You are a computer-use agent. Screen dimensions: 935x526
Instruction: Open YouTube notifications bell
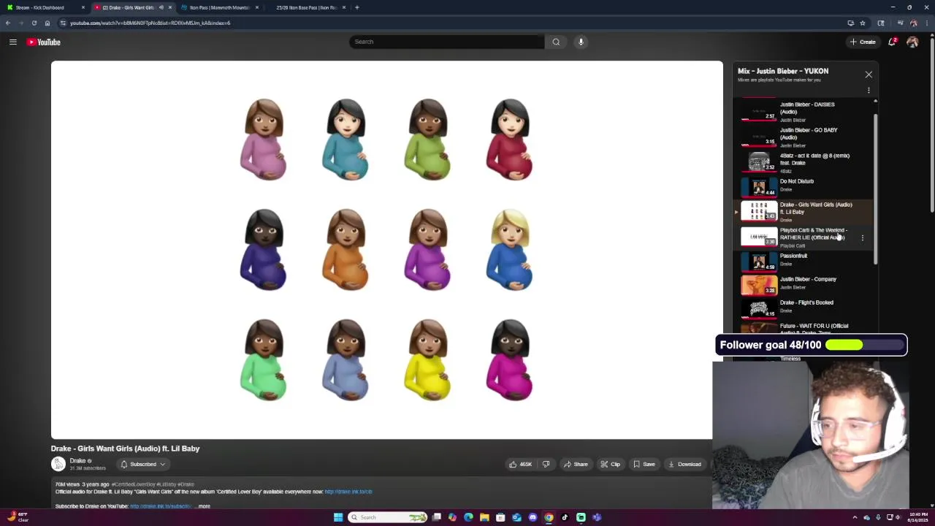click(892, 42)
